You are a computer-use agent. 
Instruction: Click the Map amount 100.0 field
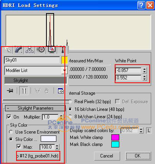click(47, 147)
